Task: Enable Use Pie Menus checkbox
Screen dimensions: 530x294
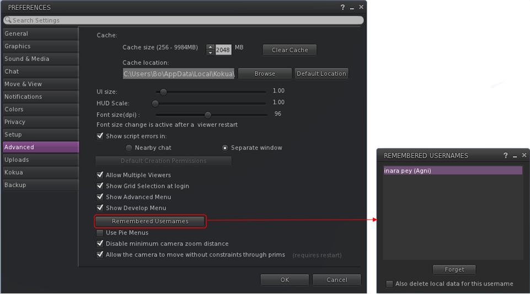Action: 100,233
